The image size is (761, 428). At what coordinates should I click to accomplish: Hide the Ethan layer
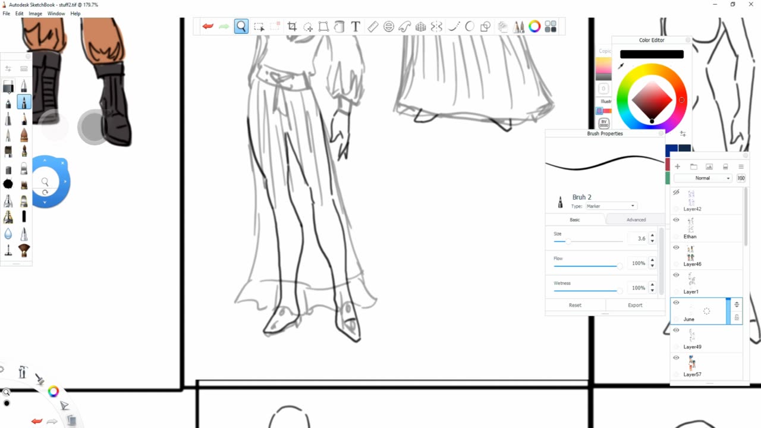[676, 220]
